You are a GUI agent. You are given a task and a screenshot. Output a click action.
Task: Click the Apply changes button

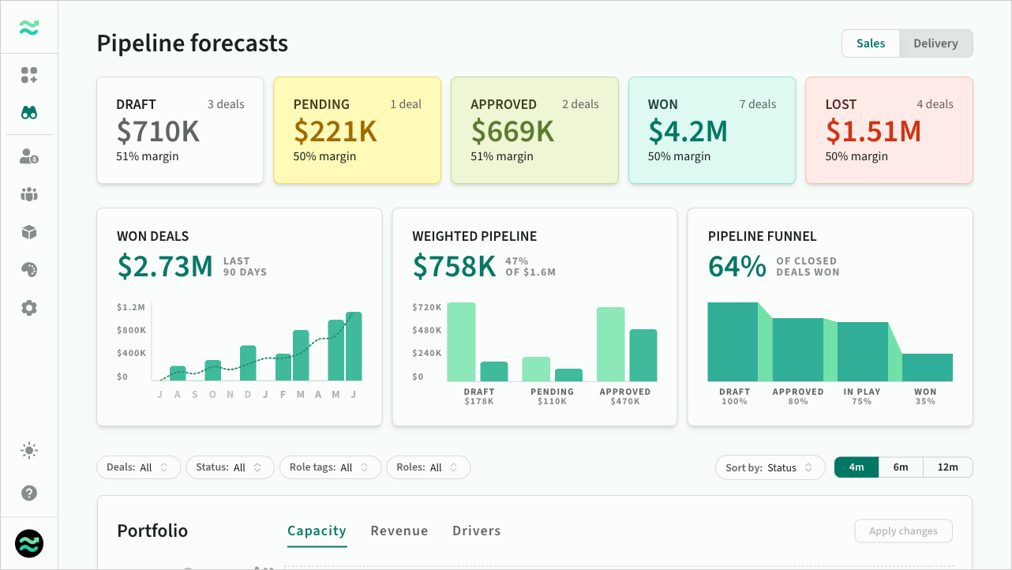point(903,531)
